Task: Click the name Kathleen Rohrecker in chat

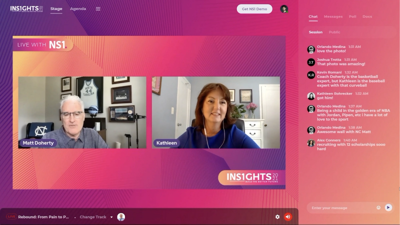Action: 334,93
